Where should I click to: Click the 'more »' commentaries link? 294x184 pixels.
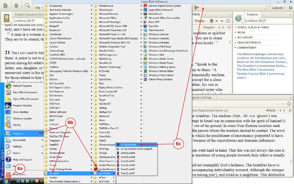241,78
